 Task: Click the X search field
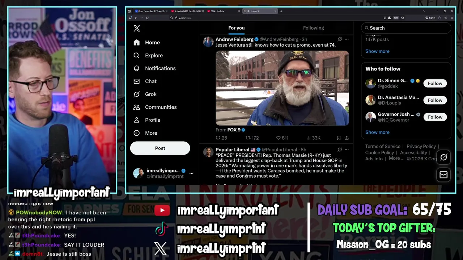pos(406,28)
